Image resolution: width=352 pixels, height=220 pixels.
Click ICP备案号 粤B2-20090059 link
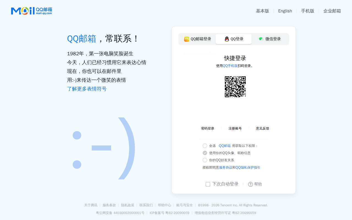pos(169,213)
